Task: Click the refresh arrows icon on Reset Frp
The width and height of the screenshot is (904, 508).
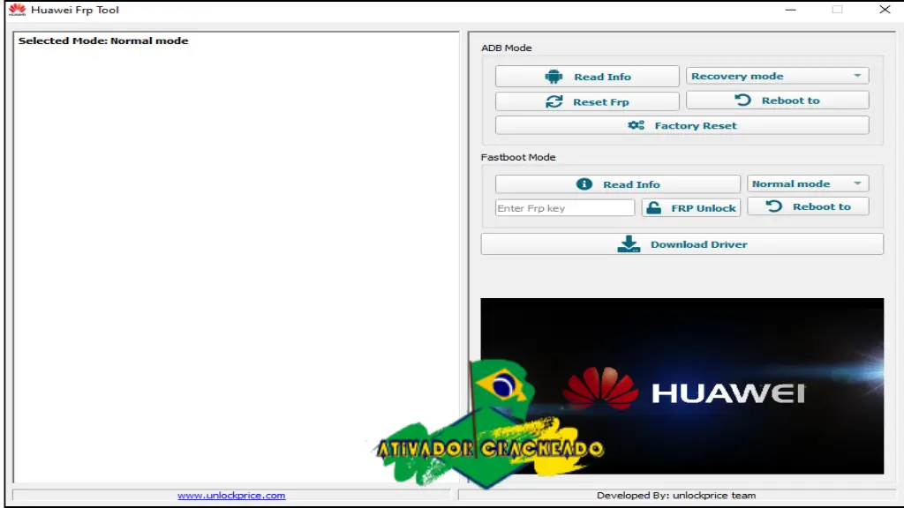Action: (554, 102)
